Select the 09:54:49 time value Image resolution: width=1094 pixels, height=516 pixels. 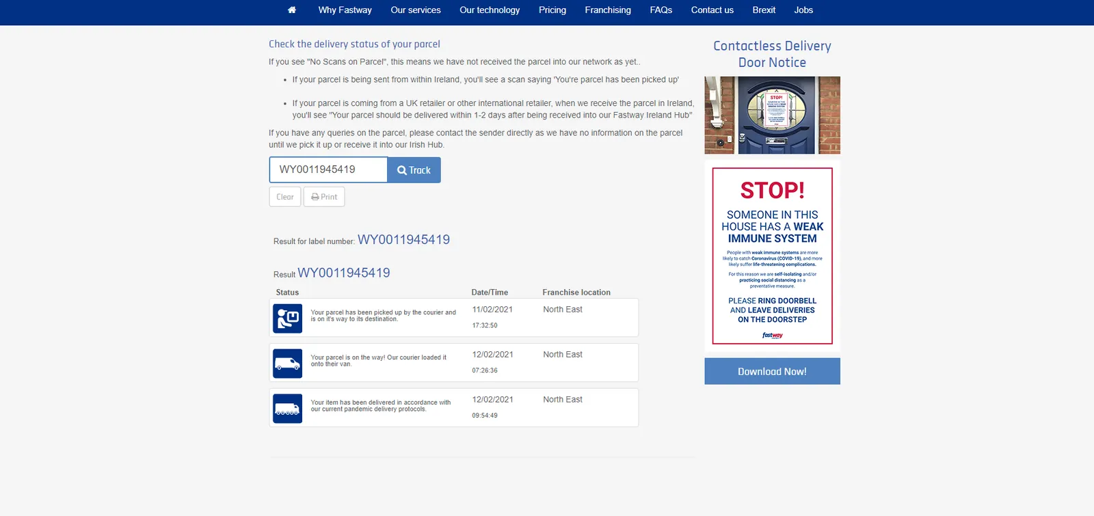point(485,416)
